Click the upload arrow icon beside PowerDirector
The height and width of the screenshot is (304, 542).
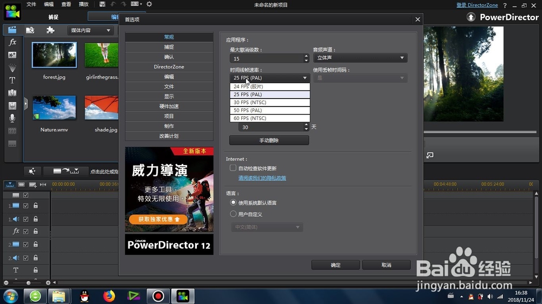pyautogui.click(x=471, y=17)
